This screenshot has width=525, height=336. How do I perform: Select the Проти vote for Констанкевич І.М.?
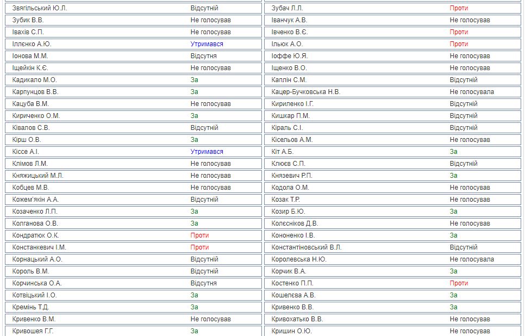pos(199,247)
